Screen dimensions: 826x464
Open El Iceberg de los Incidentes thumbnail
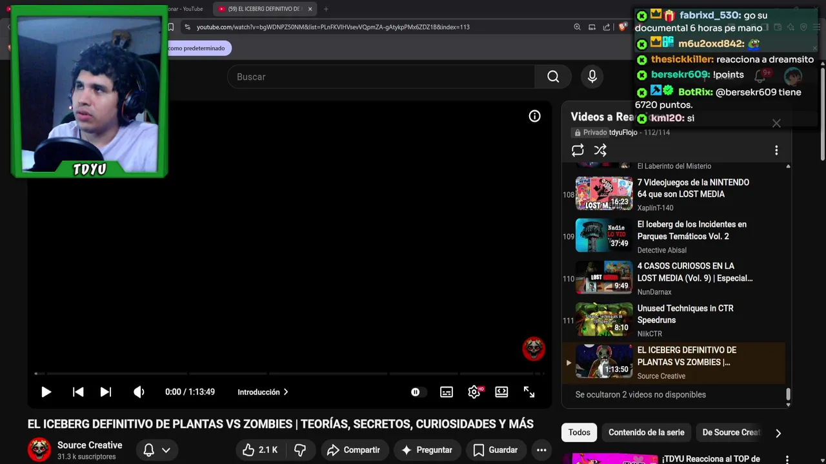[604, 235]
